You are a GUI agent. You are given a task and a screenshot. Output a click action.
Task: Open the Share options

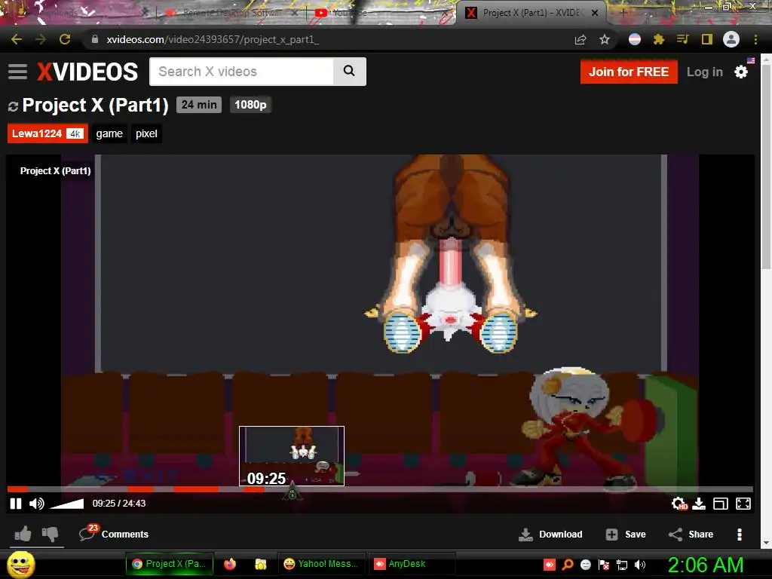(691, 535)
